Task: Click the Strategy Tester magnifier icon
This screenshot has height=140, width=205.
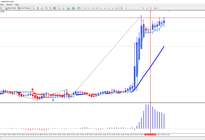Action: [1, 8]
